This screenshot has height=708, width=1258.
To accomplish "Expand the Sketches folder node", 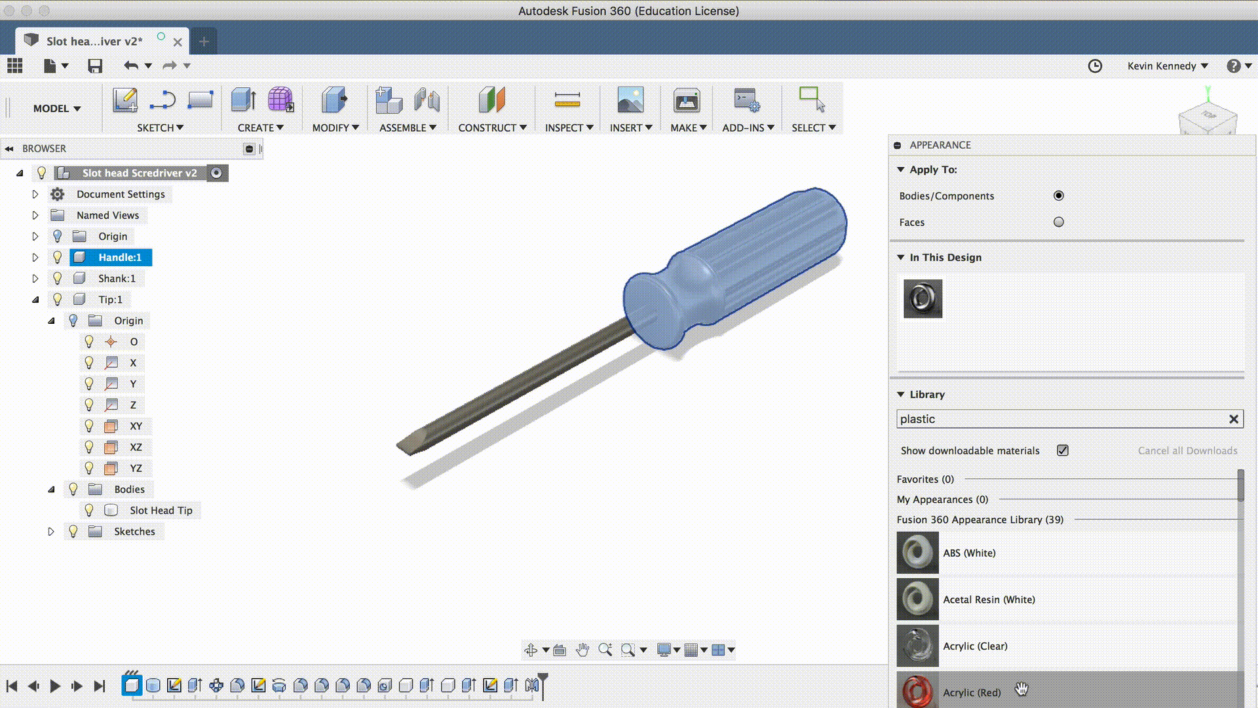I will pyautogui.click(x=51, y=531).
